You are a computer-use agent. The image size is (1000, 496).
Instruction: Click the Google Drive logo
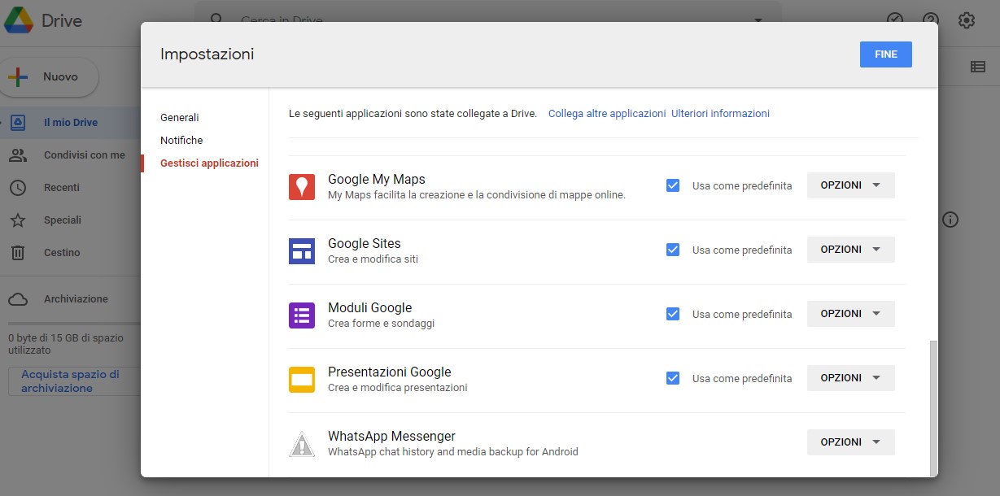pos(19,20)
